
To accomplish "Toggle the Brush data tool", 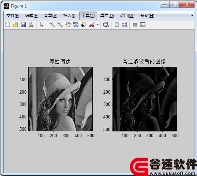I will click(x=92, y=25).
